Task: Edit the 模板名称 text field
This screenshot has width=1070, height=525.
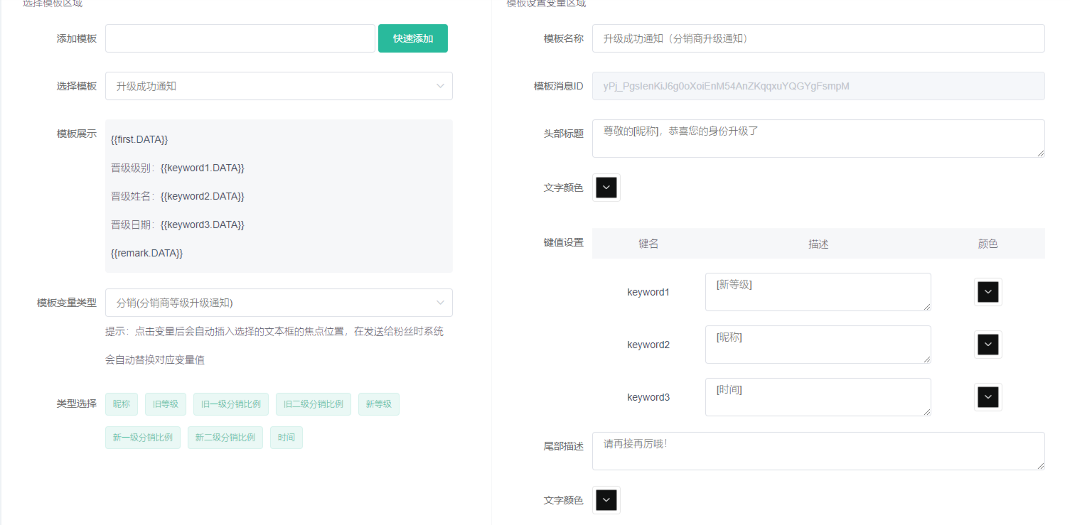Action: pos(818,38)
